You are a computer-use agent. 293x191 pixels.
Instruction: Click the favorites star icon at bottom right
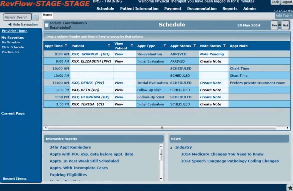pyautogui.click(x=290, y=188)
